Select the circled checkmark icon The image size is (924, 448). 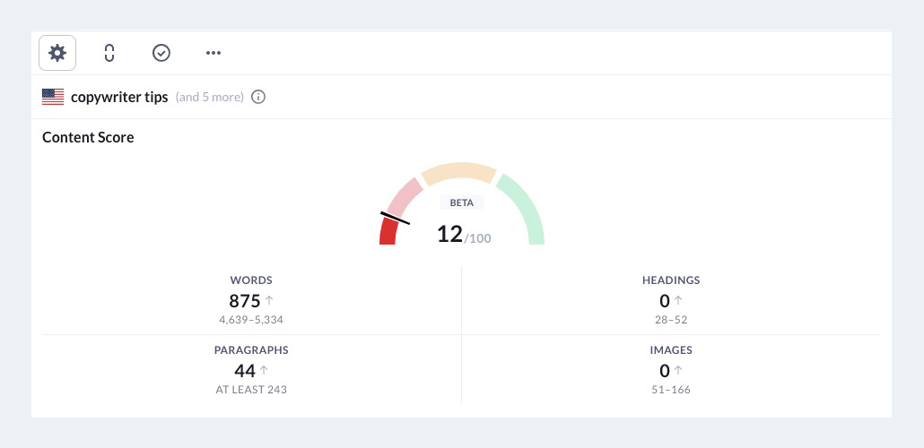(x=161, y=53)
